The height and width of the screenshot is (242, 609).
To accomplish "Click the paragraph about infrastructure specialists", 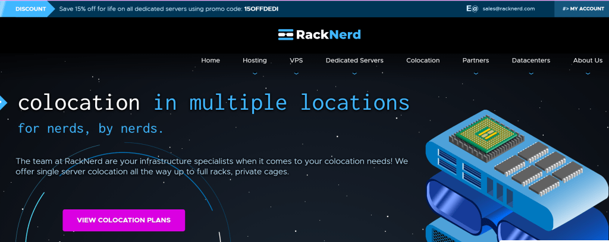I will [x=212, y=166].
